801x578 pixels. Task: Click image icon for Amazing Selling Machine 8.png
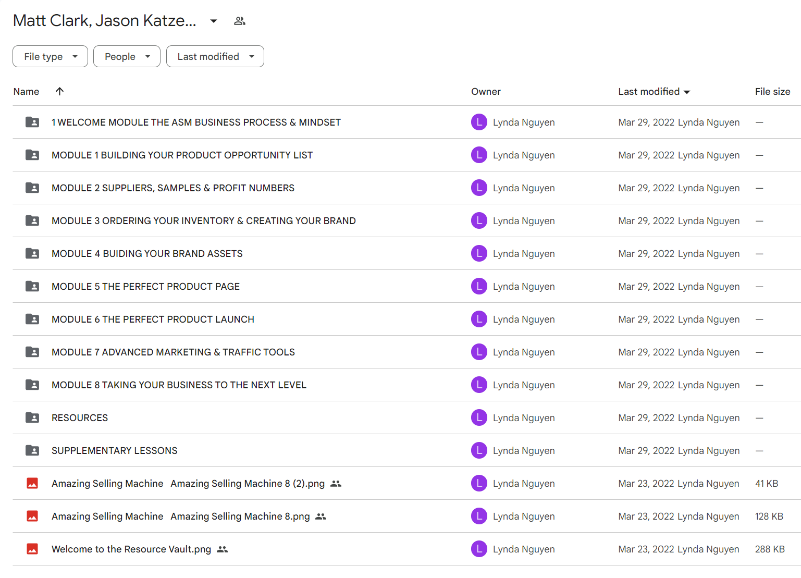32,516
